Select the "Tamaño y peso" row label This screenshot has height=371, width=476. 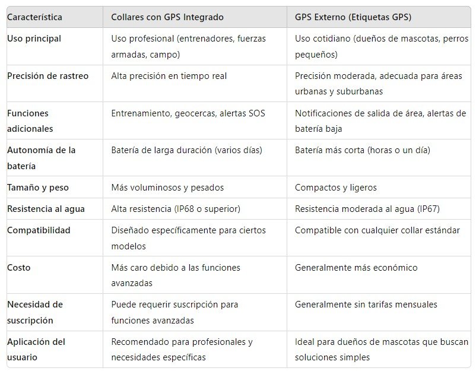[x=38, y=188]
